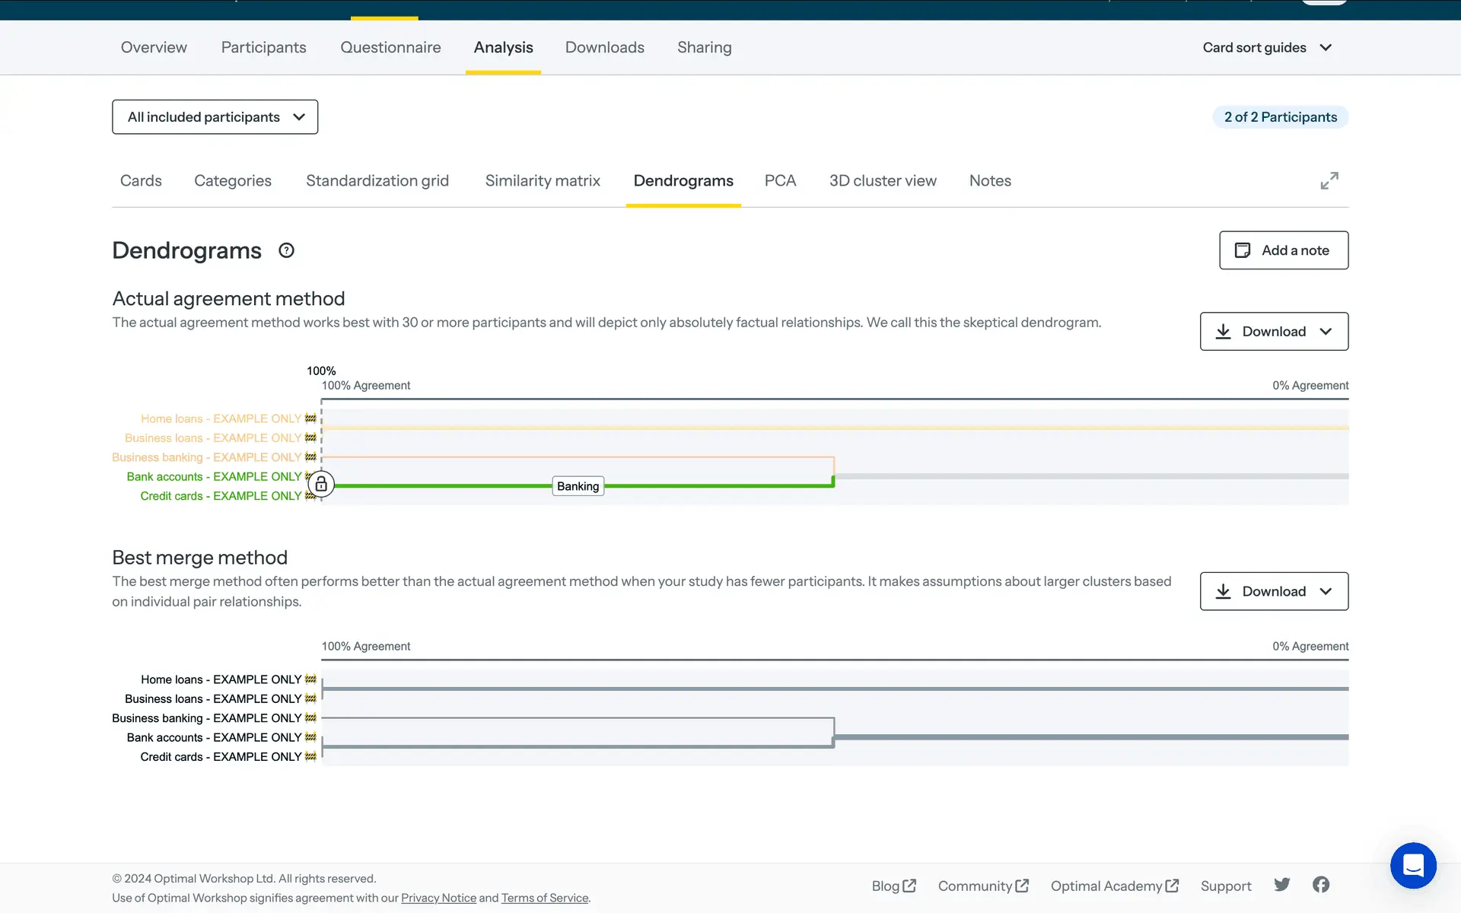This screenshot has width=1461, height=913.
Task: Expand the All included participants dropdown
Action: [x=215, y=117]
